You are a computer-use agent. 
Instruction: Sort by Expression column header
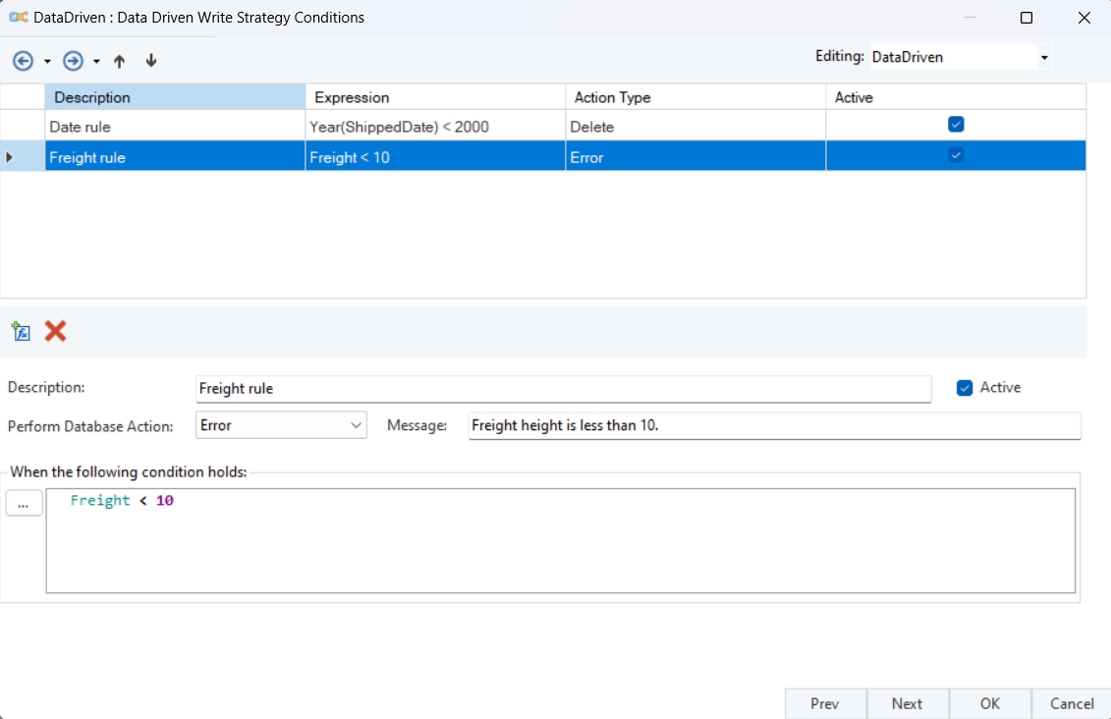(x=435, y=97)
